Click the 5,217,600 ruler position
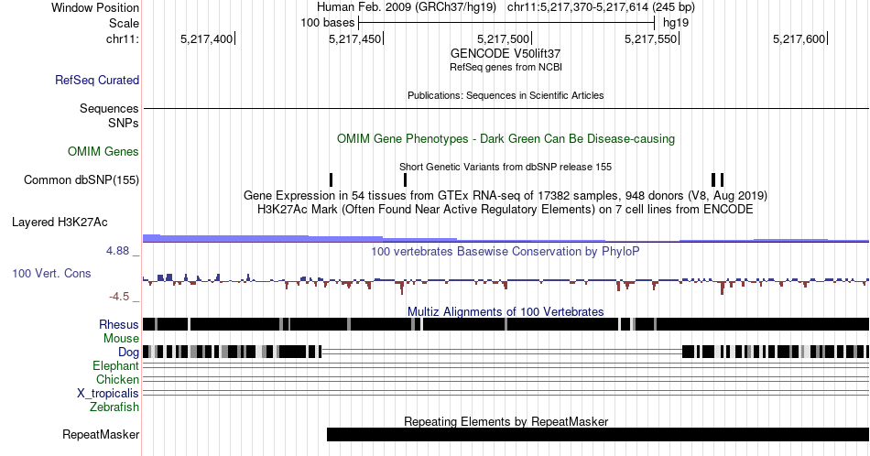 pyautogui.click(x=799, y=38)
